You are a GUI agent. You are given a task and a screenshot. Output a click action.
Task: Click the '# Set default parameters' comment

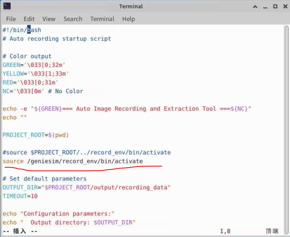coord(44,179)
